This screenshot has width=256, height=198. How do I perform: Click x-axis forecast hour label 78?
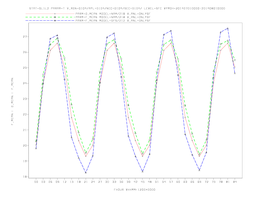click(x=221, y=182)
